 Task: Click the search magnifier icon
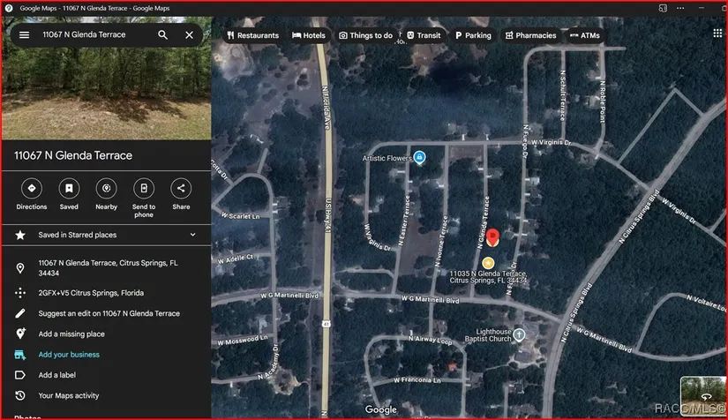coord(163,35)
